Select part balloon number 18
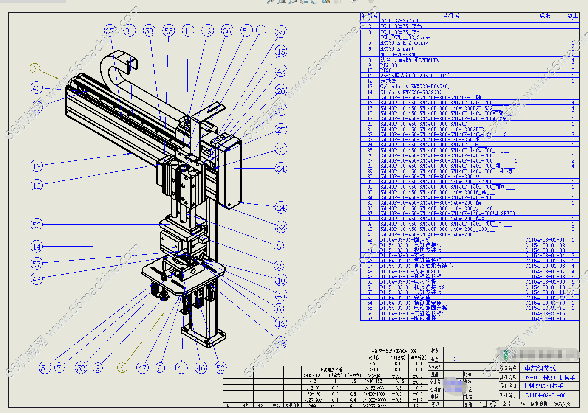Screen dimensions: 588x413 [x=37, y=166]
